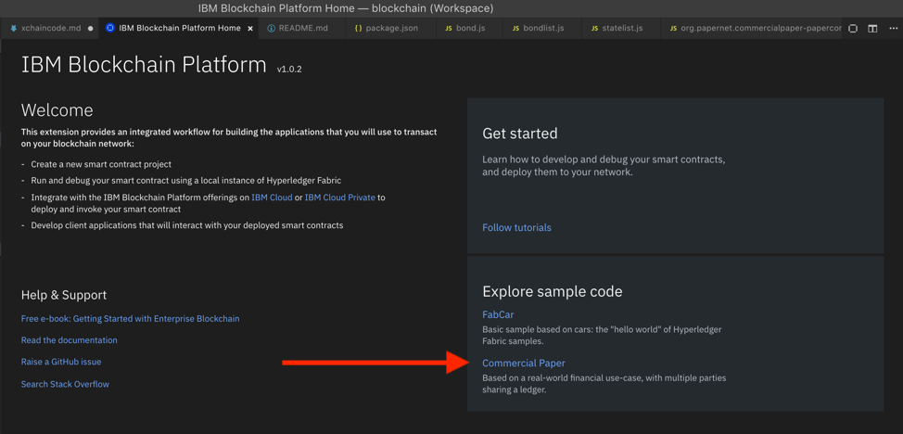The image size is (903, 434).
Task: Click the Get started heading
Action: pos(519,134)
